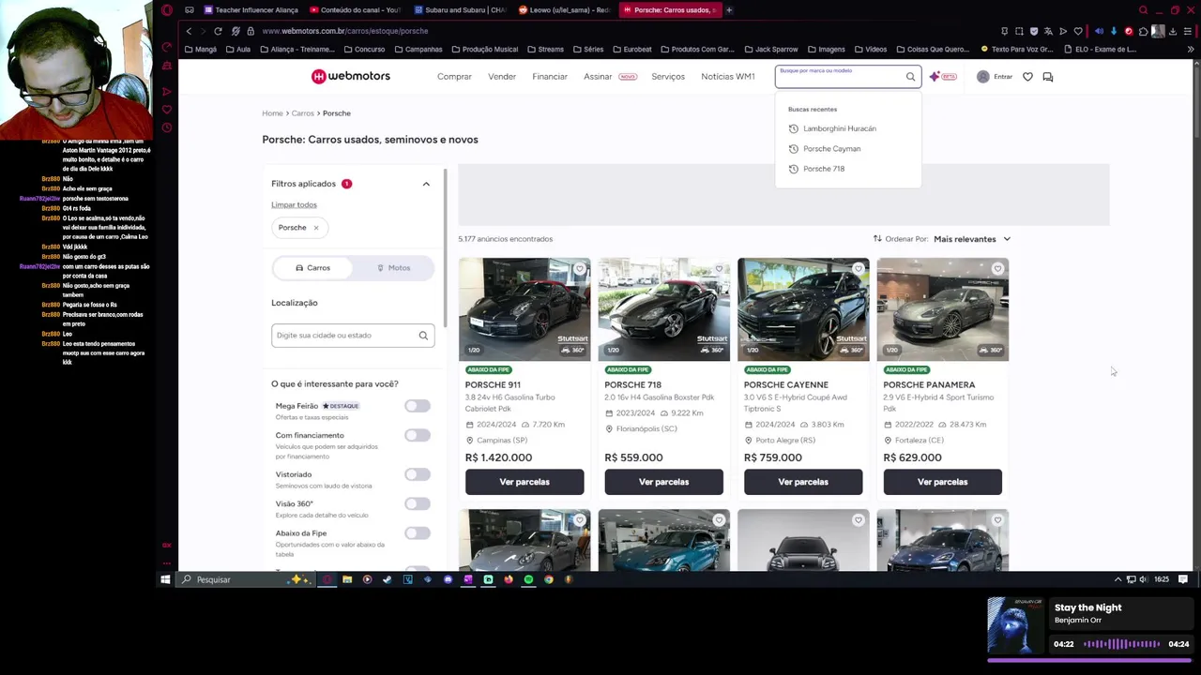Image resolution: width=1201 pixels, height=675 pixels.
Task: Open the Porsche 911 photo thumbnail
Action: (x=524, y=309)
